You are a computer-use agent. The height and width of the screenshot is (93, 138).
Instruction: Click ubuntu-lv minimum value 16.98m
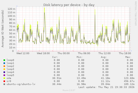pyautogui.click(x=81, y=84)
